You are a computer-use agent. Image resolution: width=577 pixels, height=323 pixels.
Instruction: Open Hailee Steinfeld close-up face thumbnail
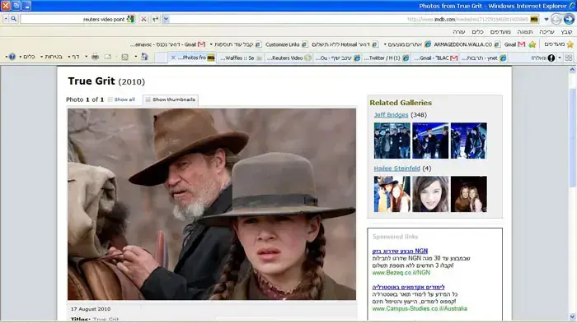(x=430, y=194)
